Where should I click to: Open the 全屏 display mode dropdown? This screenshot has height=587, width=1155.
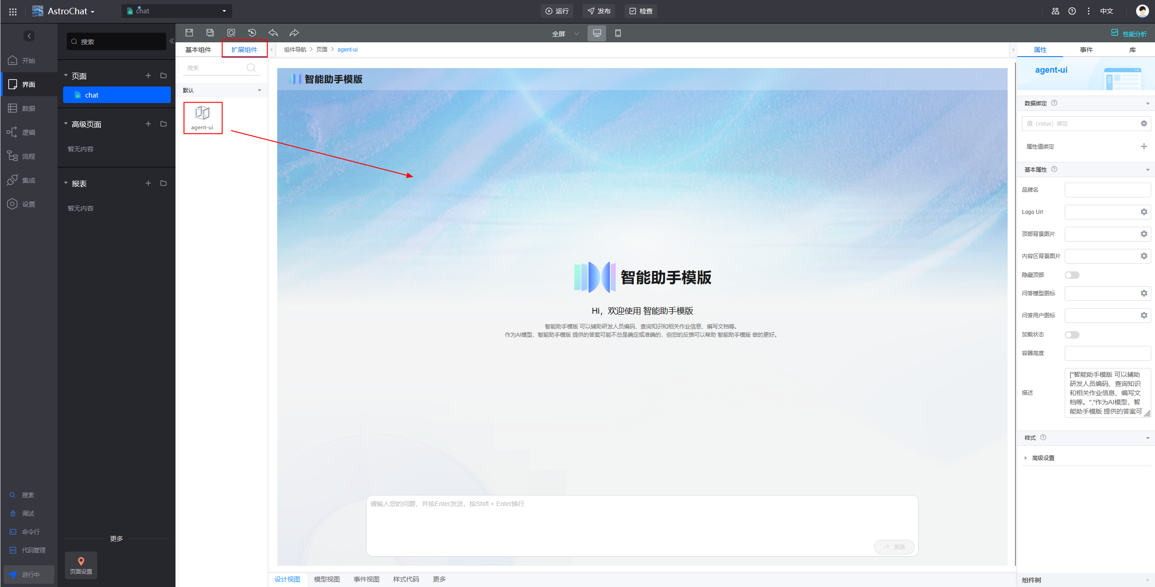[x=565, y=34]
